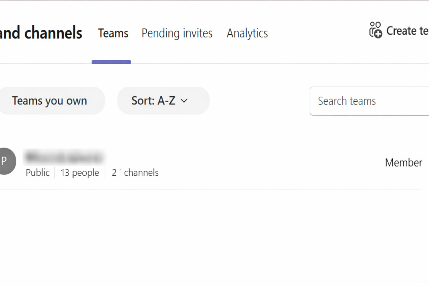Select the Teams tab
This screenshot has width=429, height=286.
pos(113,33)
